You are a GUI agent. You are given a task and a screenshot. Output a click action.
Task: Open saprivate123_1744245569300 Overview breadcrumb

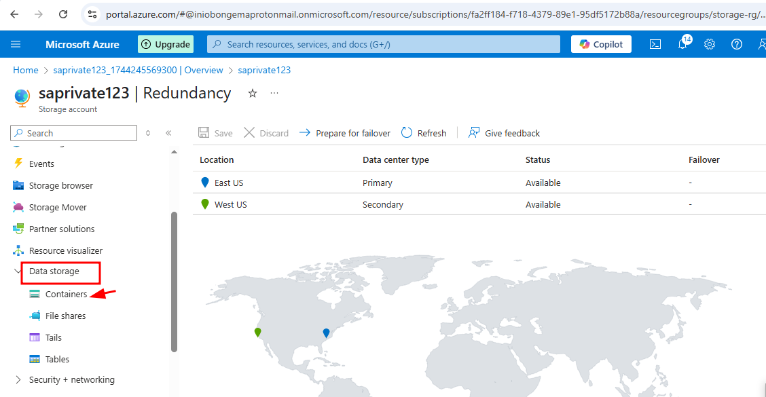tap(139, 71)
